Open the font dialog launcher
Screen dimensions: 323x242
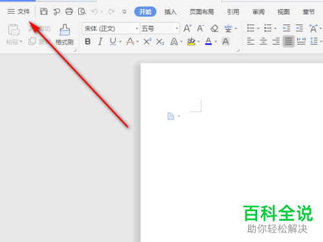[x=238, y=50]
